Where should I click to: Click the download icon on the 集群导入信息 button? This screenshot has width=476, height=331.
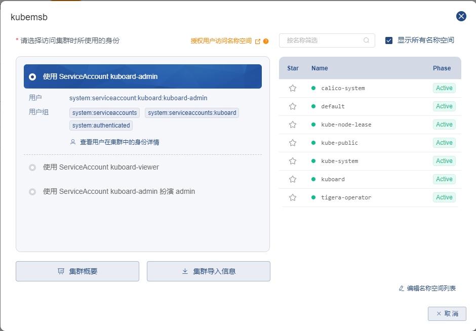click(x=185, y=271)
